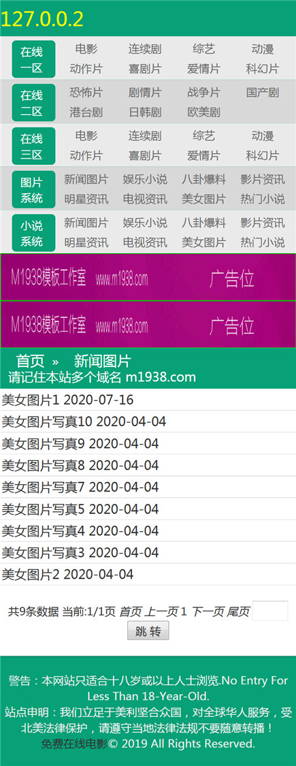The height and width of the screenshot is (766, 296).
Task: Select 动作片 in the 在线一区 section
Action: pyautogui.click(x=86, y=69)
